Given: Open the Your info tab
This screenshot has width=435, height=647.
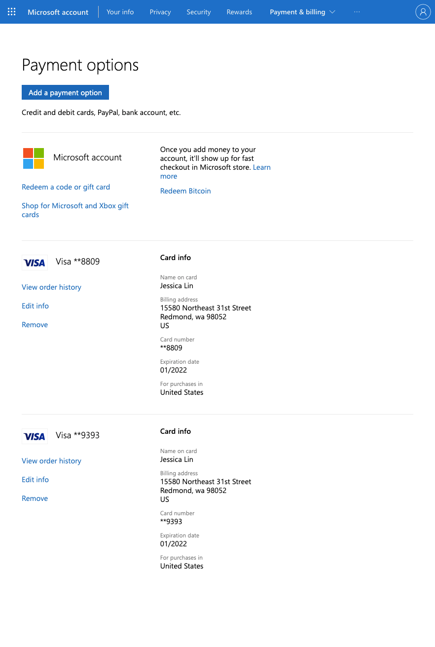Looking at the screenshot, I should tap(120, 12).
